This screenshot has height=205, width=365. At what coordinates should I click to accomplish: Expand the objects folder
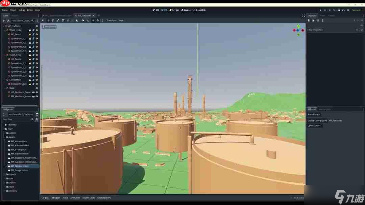[x=5, y=174]
